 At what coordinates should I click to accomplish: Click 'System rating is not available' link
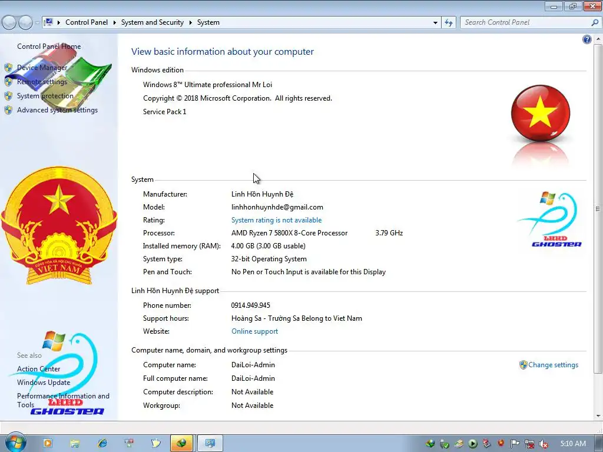click(x=277, y=220)
